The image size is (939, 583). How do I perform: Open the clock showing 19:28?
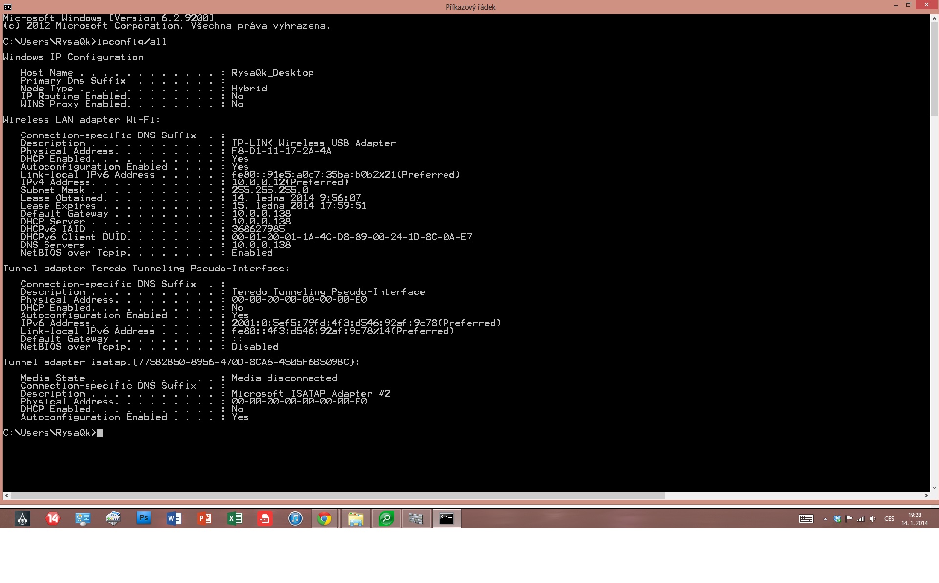click(915, 519)
